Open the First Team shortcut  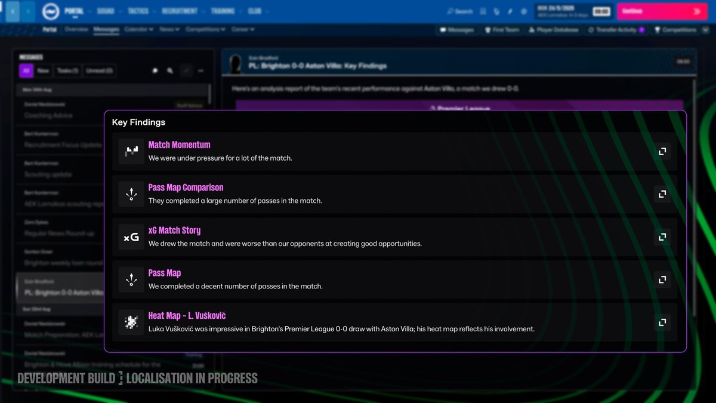502,29
